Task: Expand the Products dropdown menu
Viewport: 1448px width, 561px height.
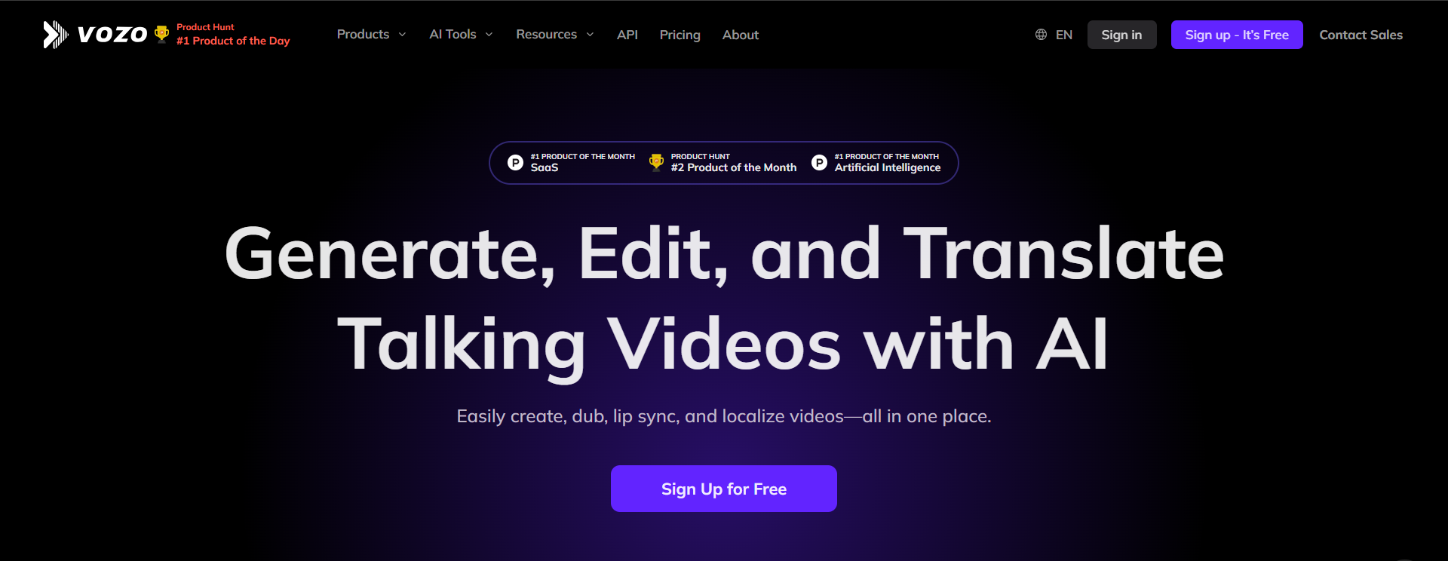Action: point(371,35)
